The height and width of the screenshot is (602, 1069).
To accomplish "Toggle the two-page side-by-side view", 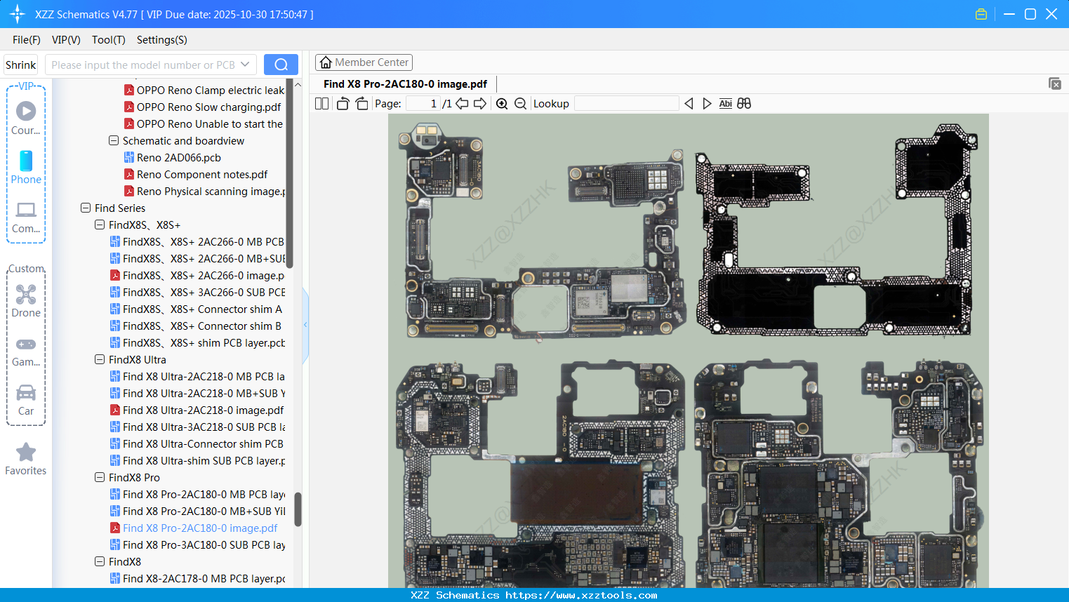I will pyautogui.click(x=322, y=104).
